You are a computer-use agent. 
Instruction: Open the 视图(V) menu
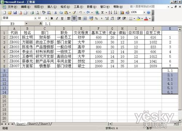click(x=39, y=7)
